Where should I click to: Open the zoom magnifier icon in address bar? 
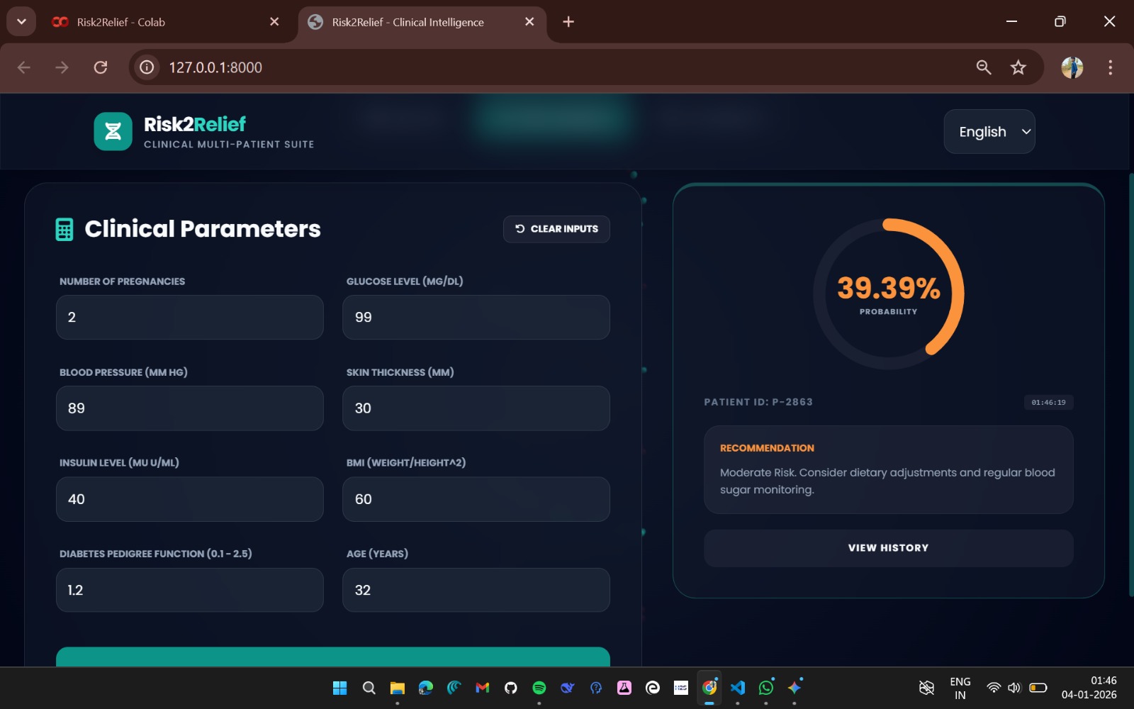(983, 67)
